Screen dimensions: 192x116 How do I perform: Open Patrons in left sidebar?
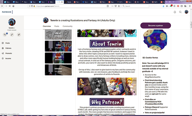coord(8,48)
